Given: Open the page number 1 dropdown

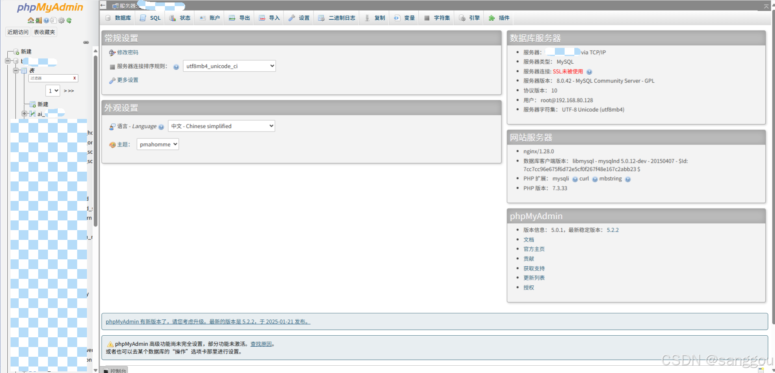Looking at the screenshot, I should [x=53, y=91].
